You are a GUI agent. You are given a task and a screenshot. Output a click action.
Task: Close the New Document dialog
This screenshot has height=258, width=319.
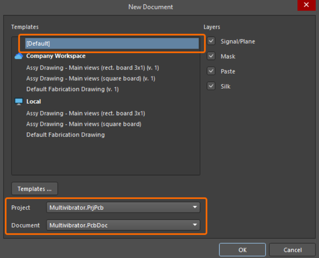(306, 5)
